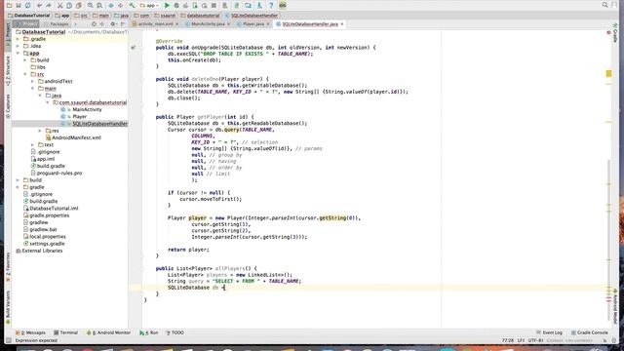Click the Help question mark icon
Viewport: 624px width, 351px height.
pyautogui.click(x=271, y=5)
